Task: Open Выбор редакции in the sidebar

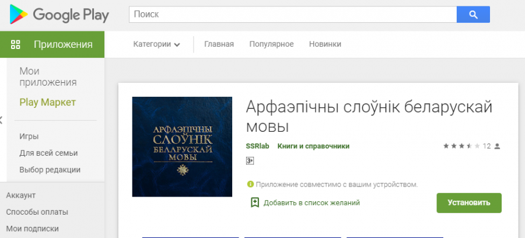Action: click(50, 170)
